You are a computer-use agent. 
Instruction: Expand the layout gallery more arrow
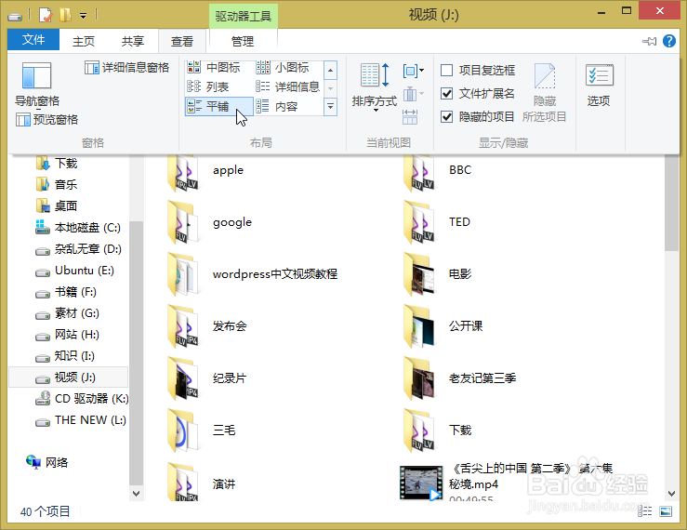[x=330, y=107]
